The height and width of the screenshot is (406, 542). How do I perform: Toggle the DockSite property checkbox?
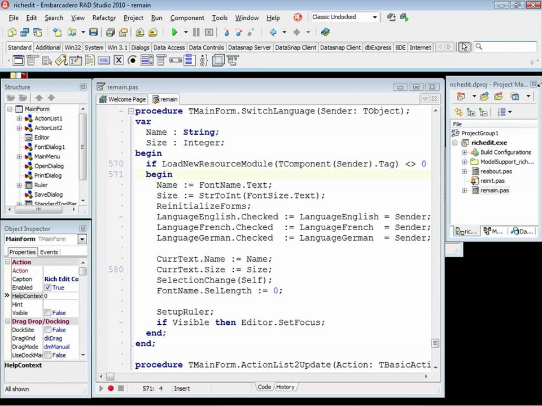[48, 330]
